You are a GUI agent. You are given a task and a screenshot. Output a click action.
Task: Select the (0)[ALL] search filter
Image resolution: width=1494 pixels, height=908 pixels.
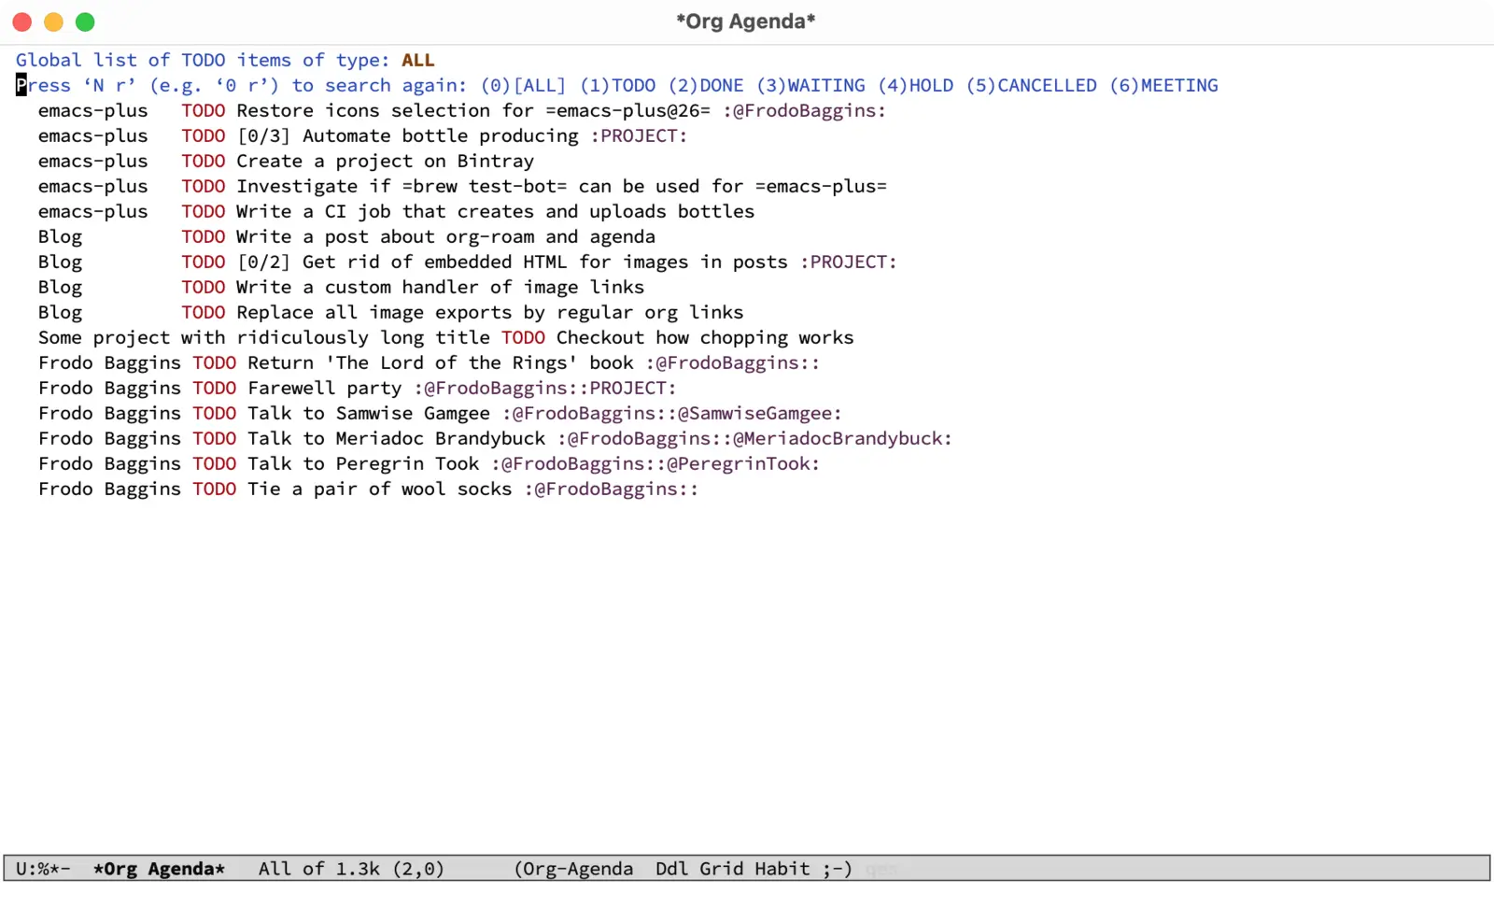point(523,85)
